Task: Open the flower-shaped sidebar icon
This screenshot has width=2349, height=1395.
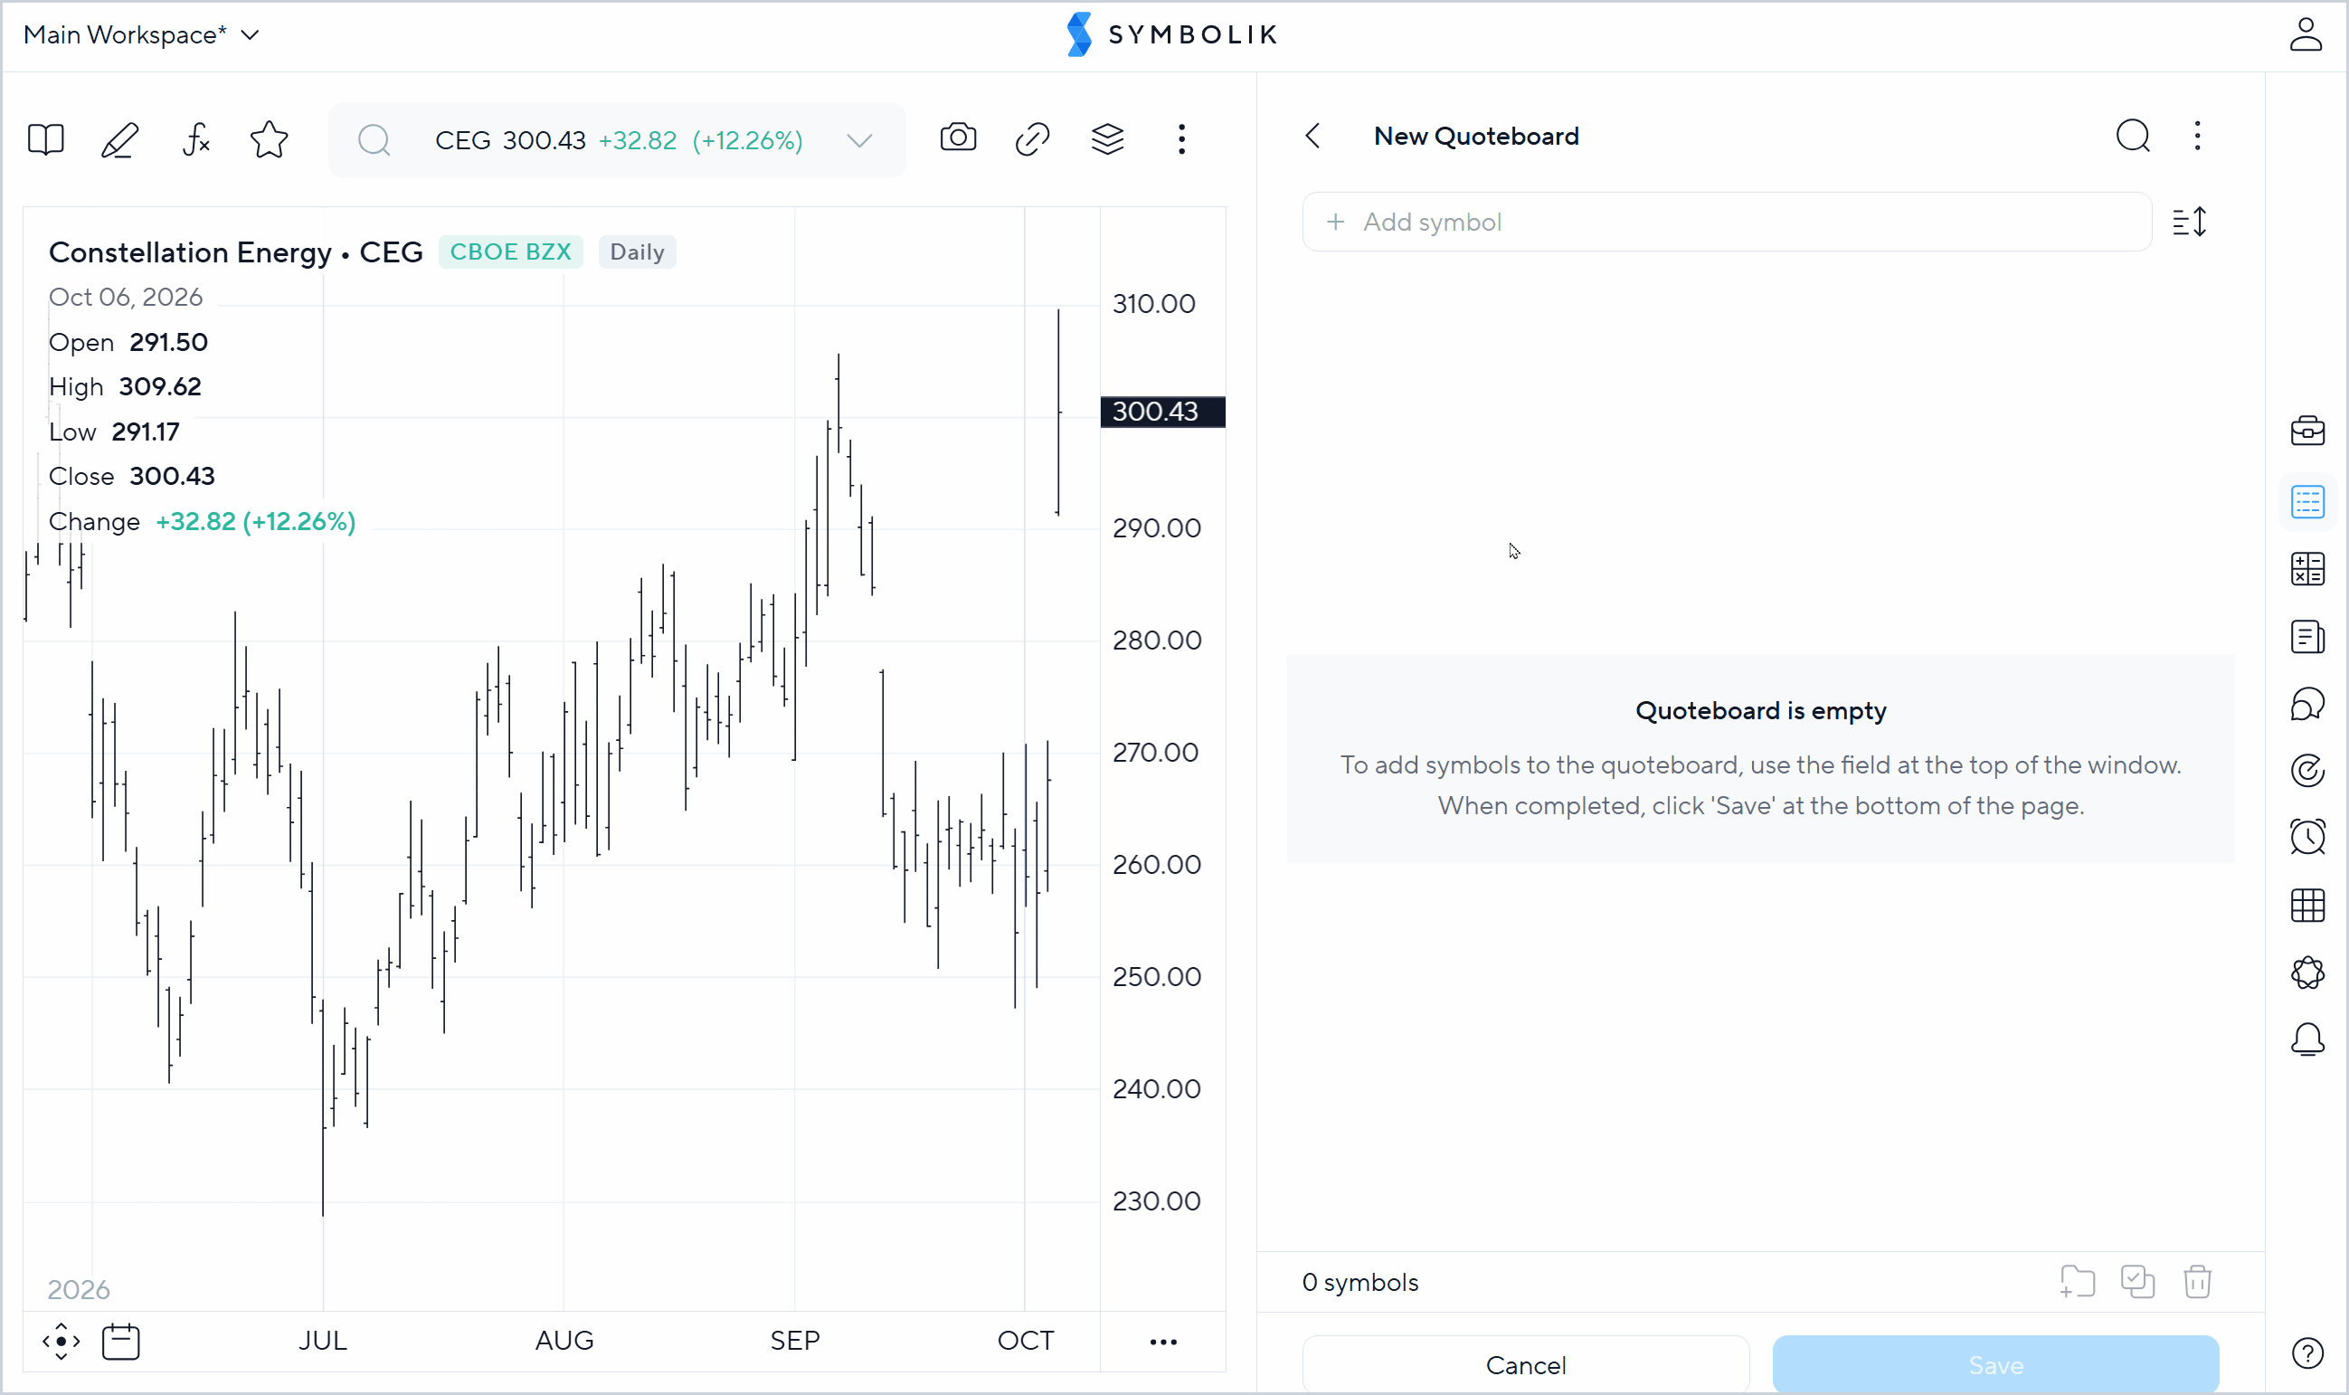Action: click(x=2307, y=973)
